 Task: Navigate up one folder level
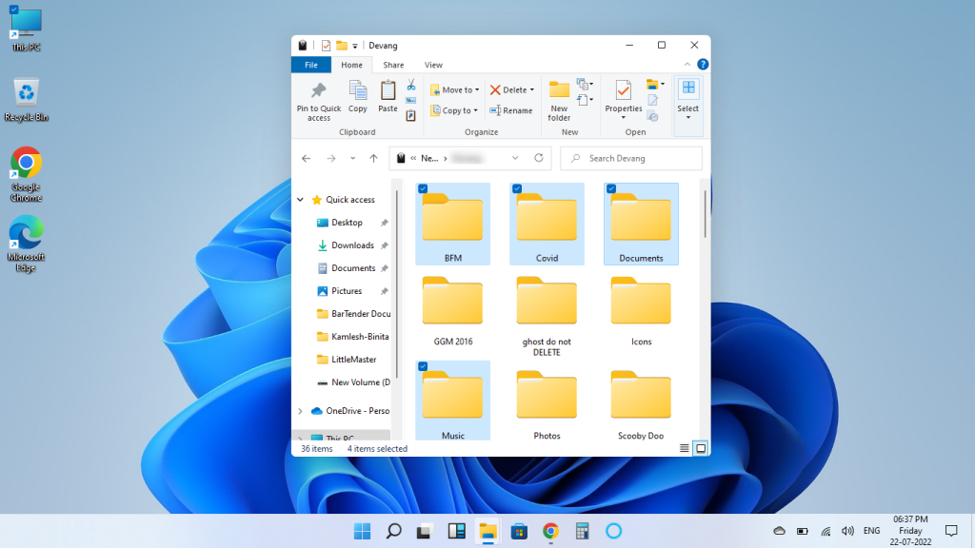[373, 159]
